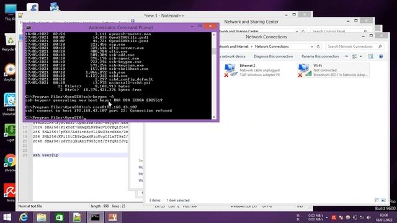Screen dimensions: 397x223
Task: Show more toolbar commands in Network Connections
Action: click(x=347, y=56)
